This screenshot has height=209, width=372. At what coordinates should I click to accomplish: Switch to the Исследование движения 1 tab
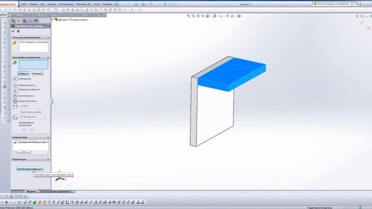pyautogui.click(x=56, y=191)
